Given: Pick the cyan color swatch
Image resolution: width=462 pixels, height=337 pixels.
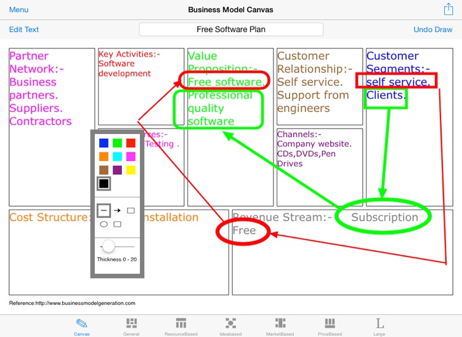Looking at the screenshot, I should pos(117,156).
